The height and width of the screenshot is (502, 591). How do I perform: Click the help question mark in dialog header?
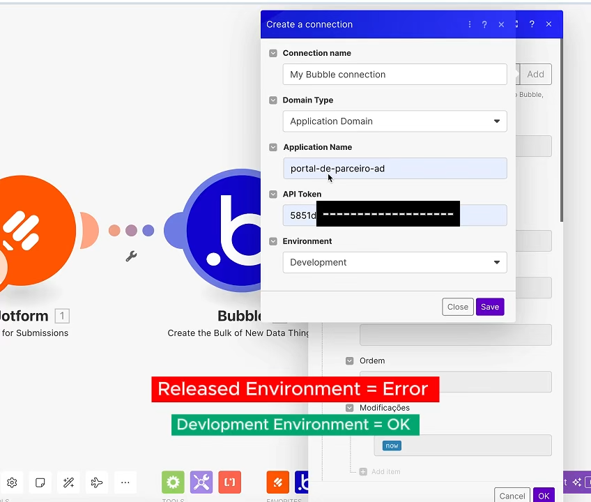(x=484, y=24)
